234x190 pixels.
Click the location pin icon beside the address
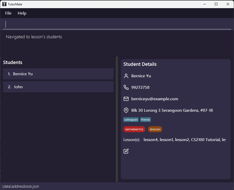click(x=126, y=110)
